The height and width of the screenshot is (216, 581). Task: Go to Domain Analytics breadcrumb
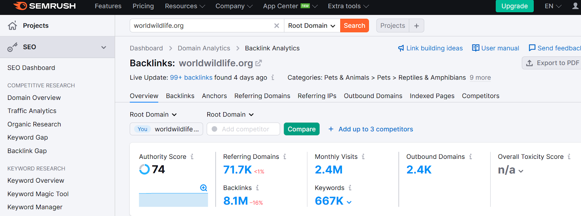[x=204, y=48]
